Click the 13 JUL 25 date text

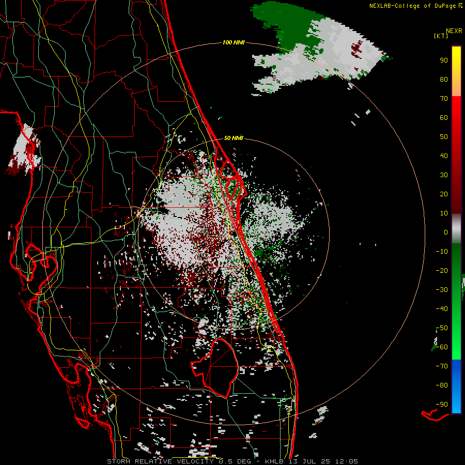309,461
